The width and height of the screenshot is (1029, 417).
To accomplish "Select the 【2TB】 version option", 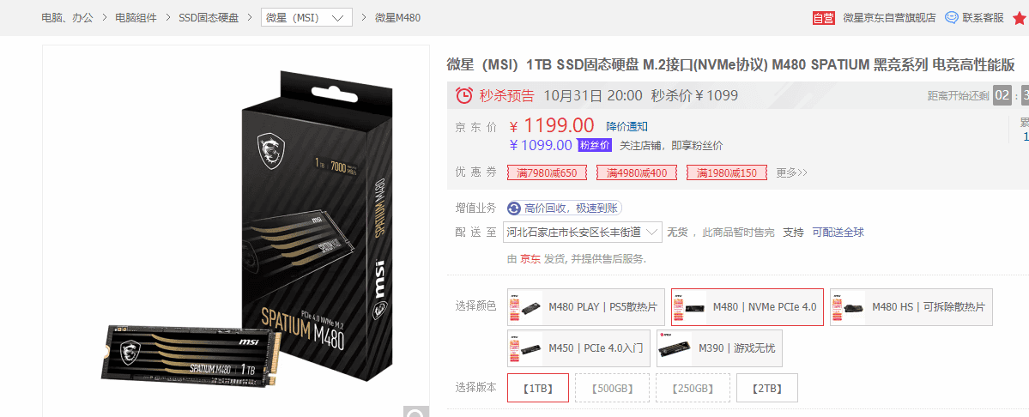I will 767,388.
